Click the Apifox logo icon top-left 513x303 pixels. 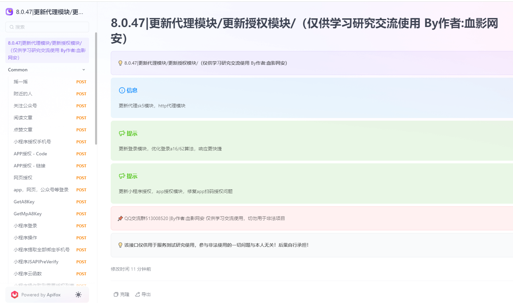[9, 12]
